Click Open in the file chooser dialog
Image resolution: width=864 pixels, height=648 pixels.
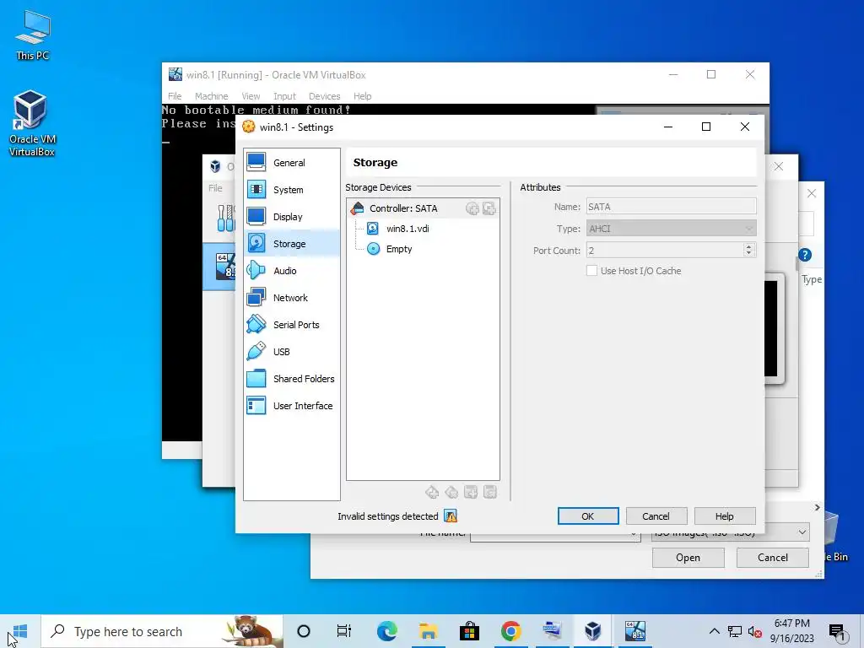tap(688, 558)
